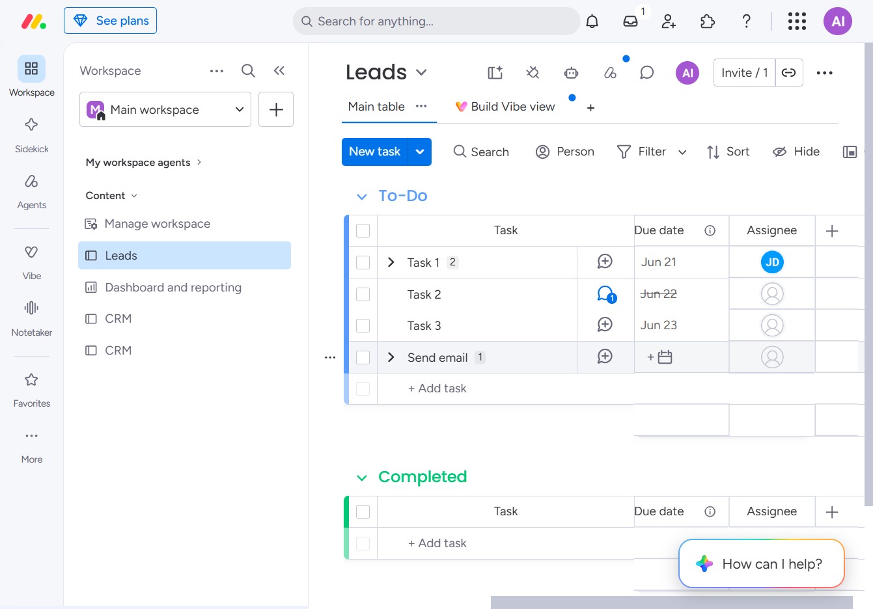Open Sidekick in the left rail

pyautogui.click(x=31, y=135)
